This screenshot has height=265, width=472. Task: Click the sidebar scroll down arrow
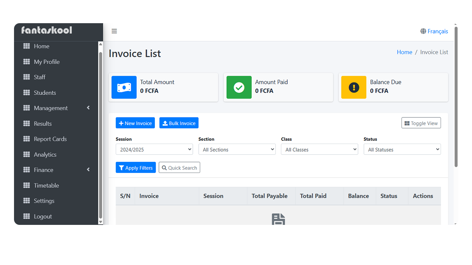tap(101, 222)
